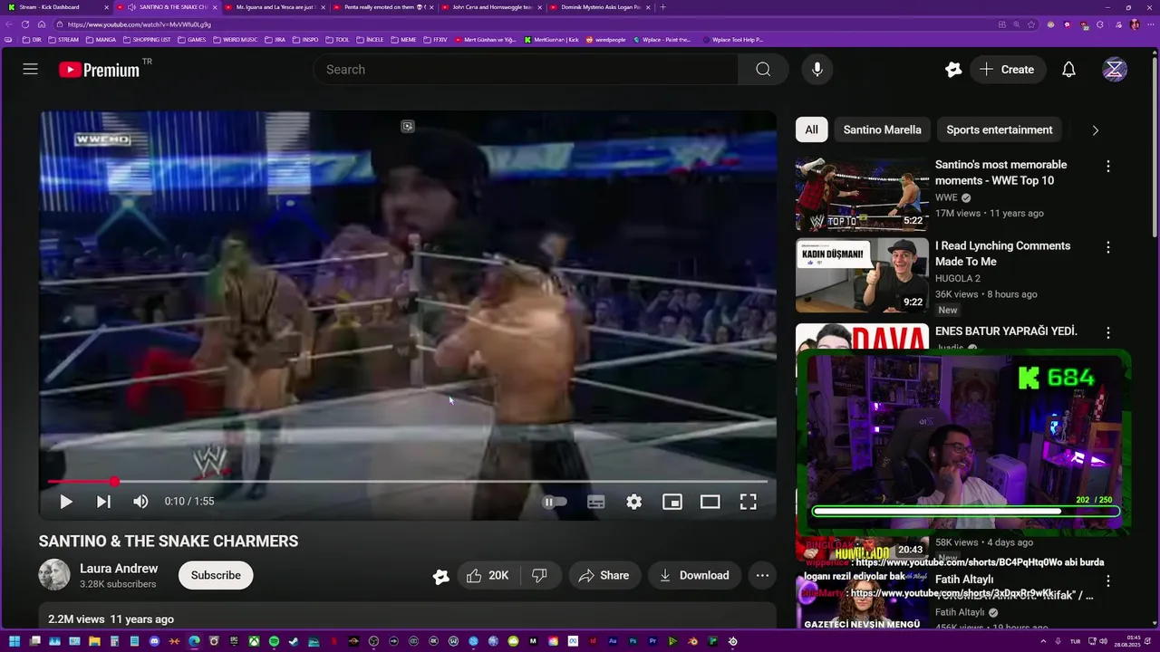
Task: Open Santino's most memorable moments thumbnail
Action: click(862, 195)
